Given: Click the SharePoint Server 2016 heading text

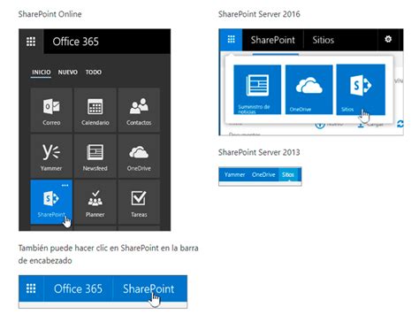Looking at the screenshot, I should pyautogui.click(x=259, y=14).
